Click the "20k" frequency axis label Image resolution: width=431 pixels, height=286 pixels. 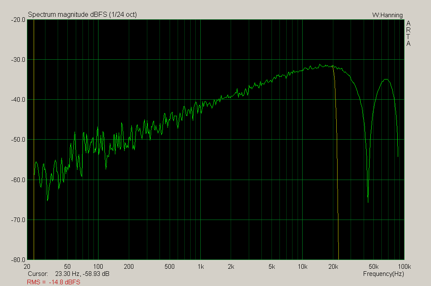pos(333,267)
